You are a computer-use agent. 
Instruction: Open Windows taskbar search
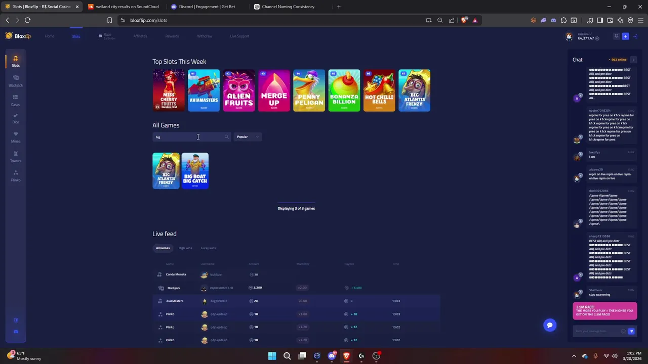(x=287, y=356)
